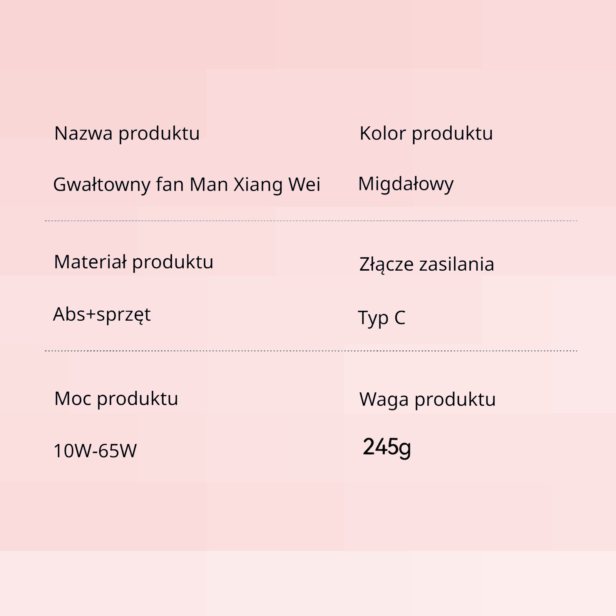
Task: Select the '245g' weight value
Action: click(387, 447)
